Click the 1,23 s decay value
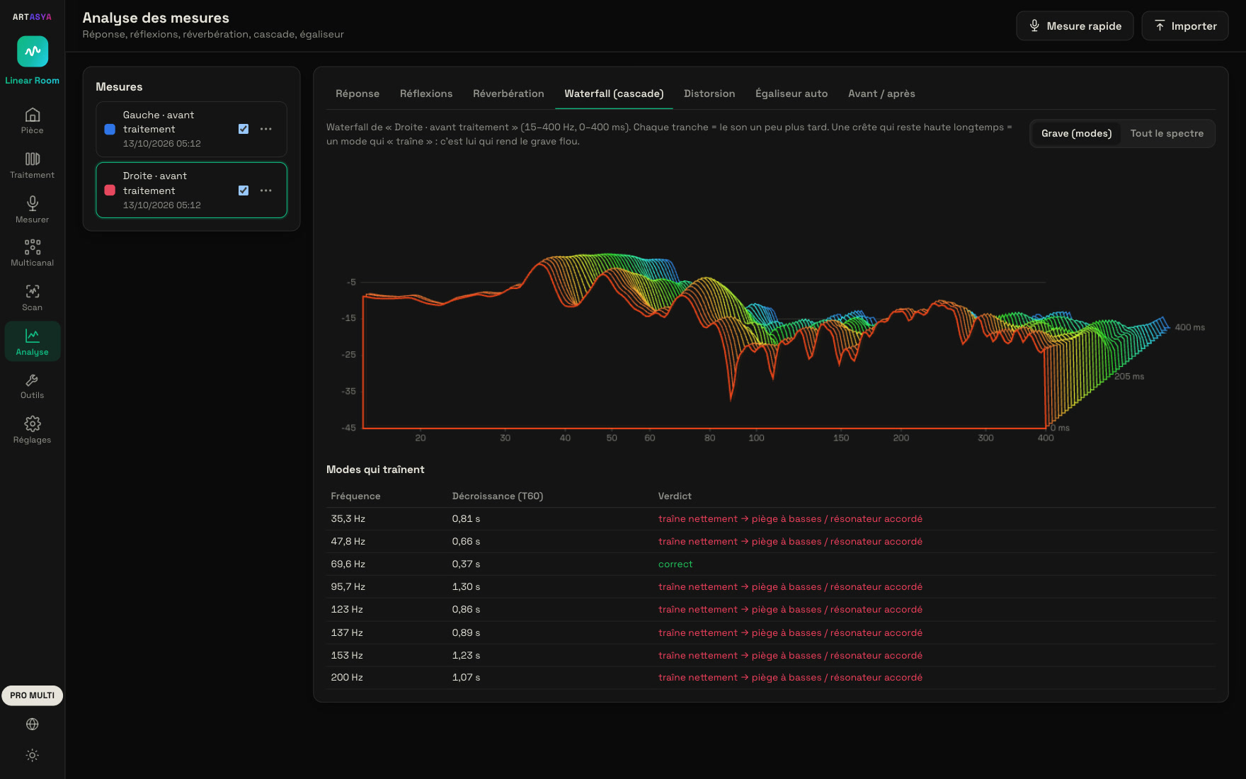The width and height of the screenshot is (1246, 779). click(466, 655)
